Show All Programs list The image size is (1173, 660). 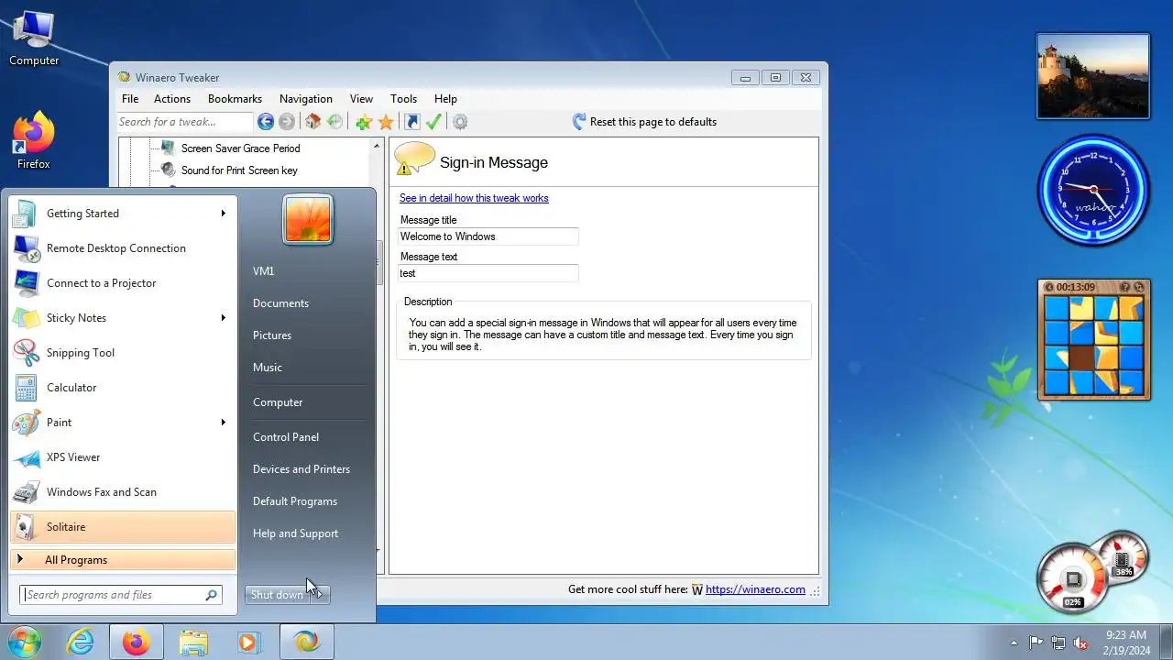click(x=123, y=560)
